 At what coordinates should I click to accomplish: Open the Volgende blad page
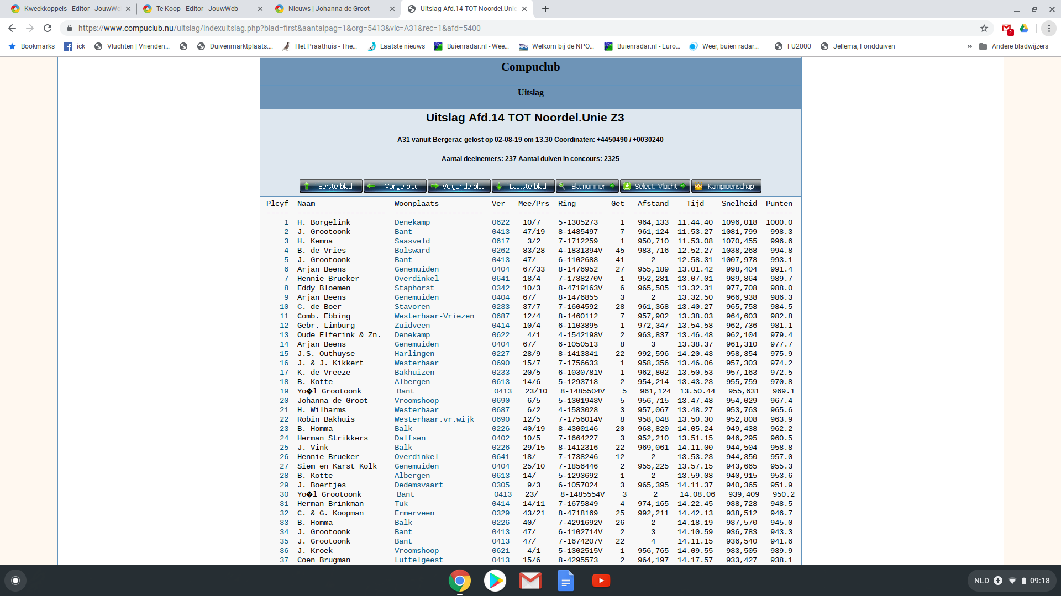click(x=459, y=186)
